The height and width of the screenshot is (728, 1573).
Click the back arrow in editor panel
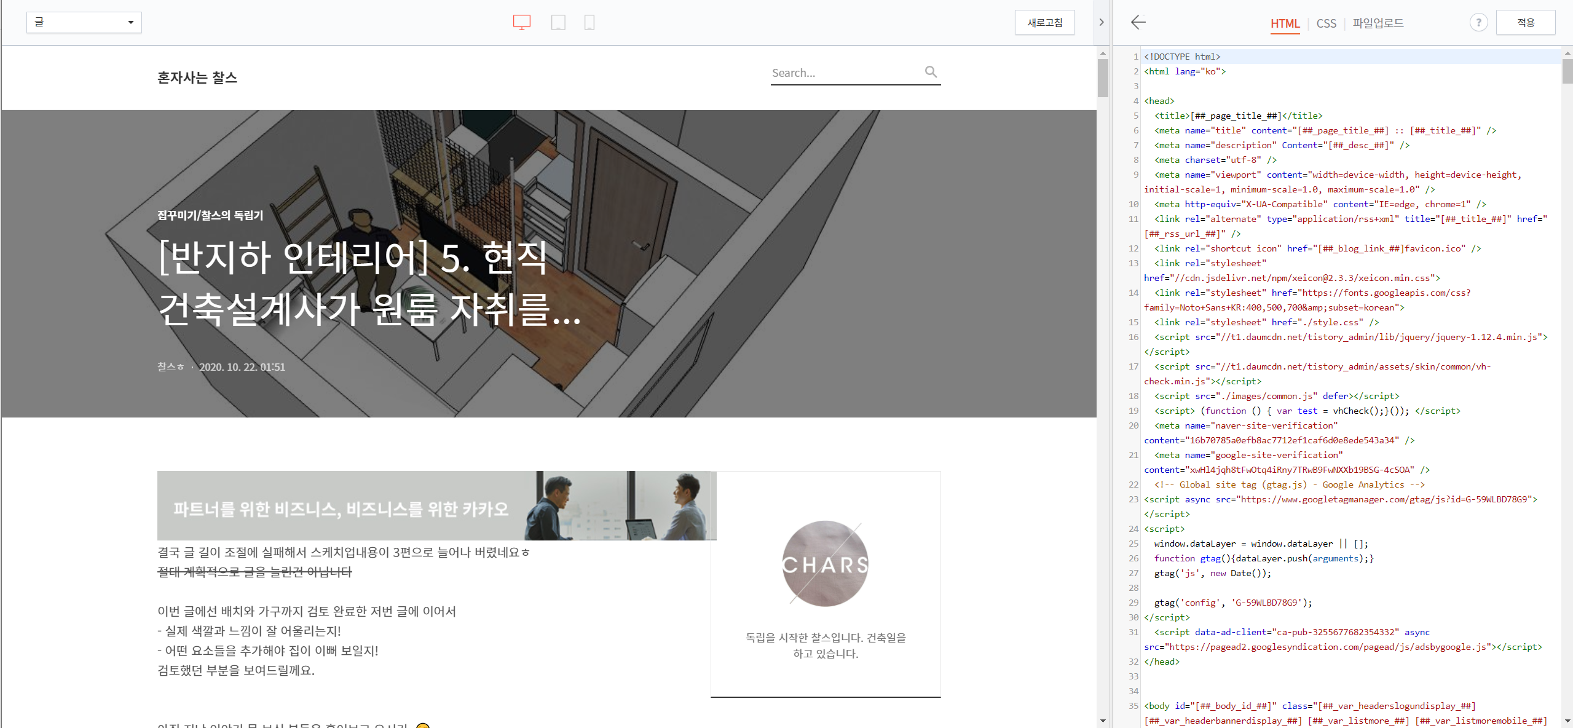1138,23
